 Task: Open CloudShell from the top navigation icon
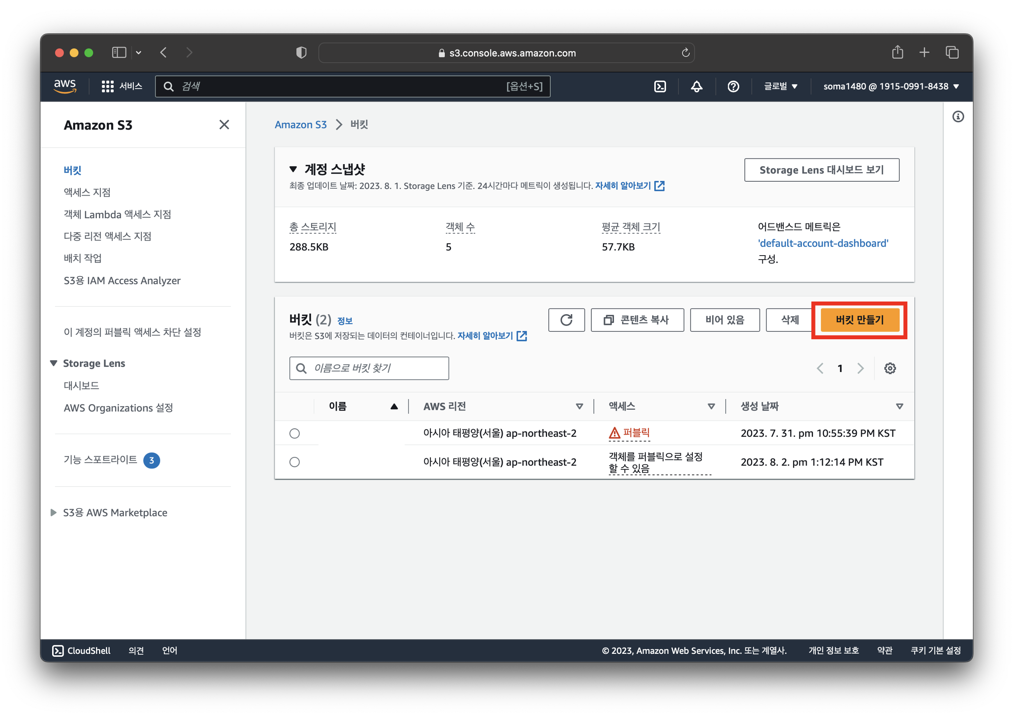[x=660, y=87]
